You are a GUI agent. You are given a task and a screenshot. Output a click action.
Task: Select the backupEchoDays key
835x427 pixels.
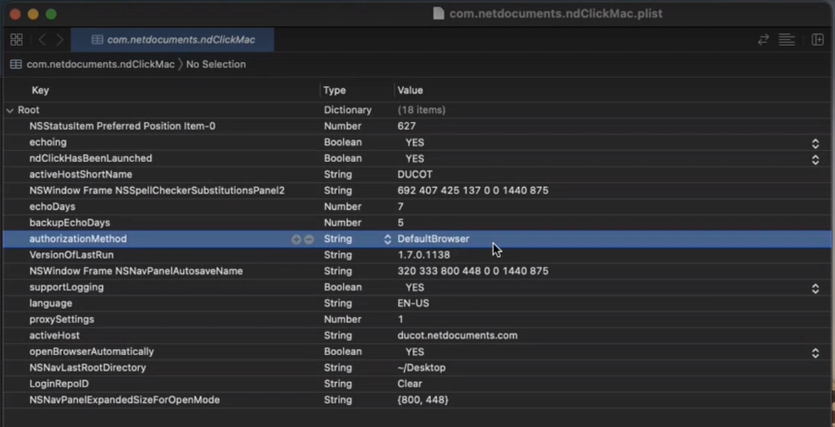[69, 223]
